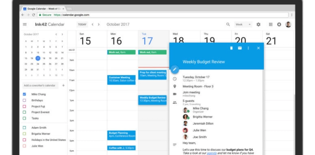This screenshot has height=155, width=315.
Task: Open Customer Meeting event on Monday
Action: pyautogui.click(x=121, y=80)
